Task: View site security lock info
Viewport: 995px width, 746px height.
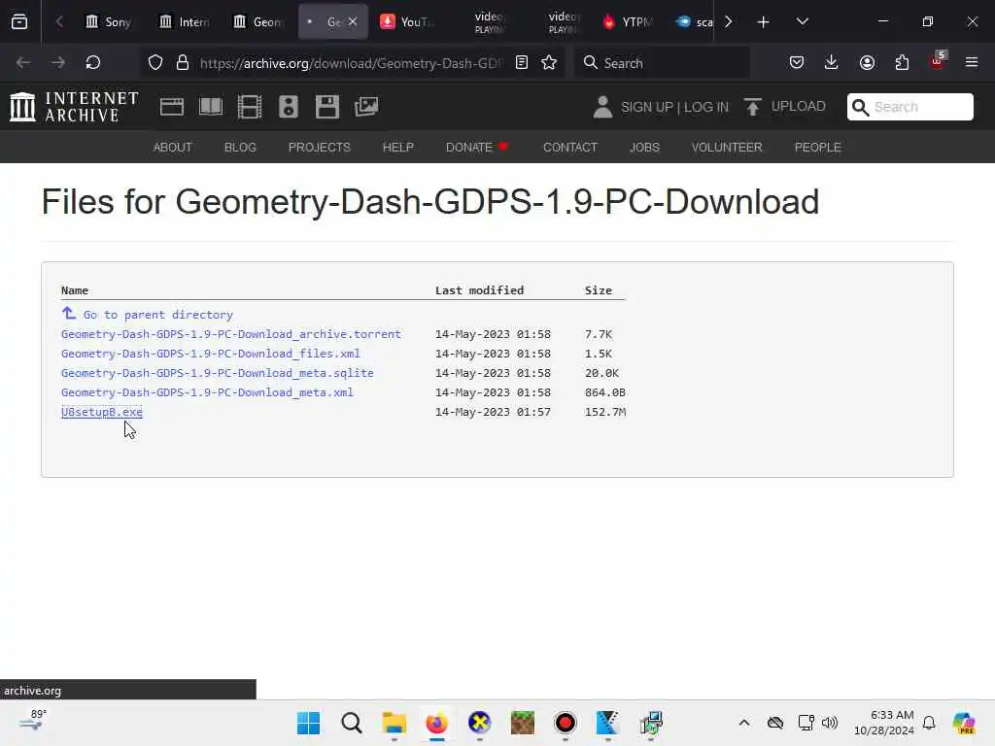Action: coord(183,63)
